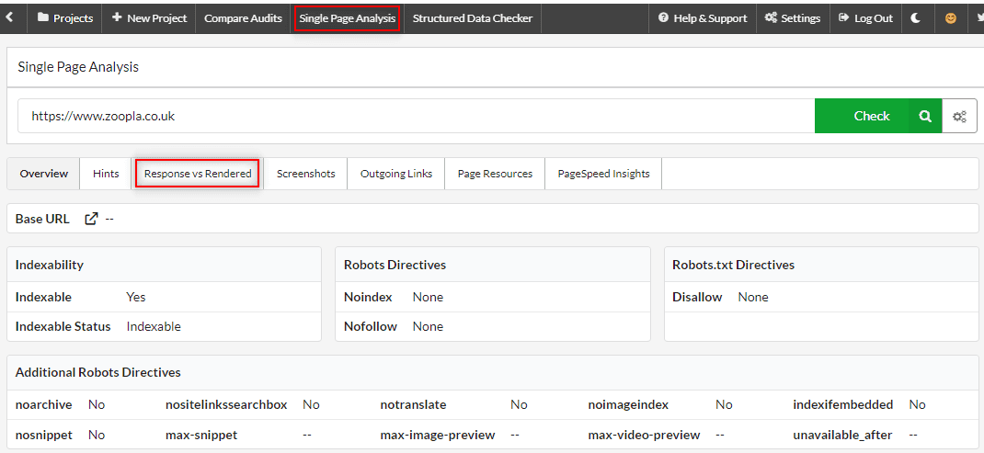The image size is (984, 453).
Task: Go to Compare Audits
Action: pyautogui.click(x=243, y=17)
